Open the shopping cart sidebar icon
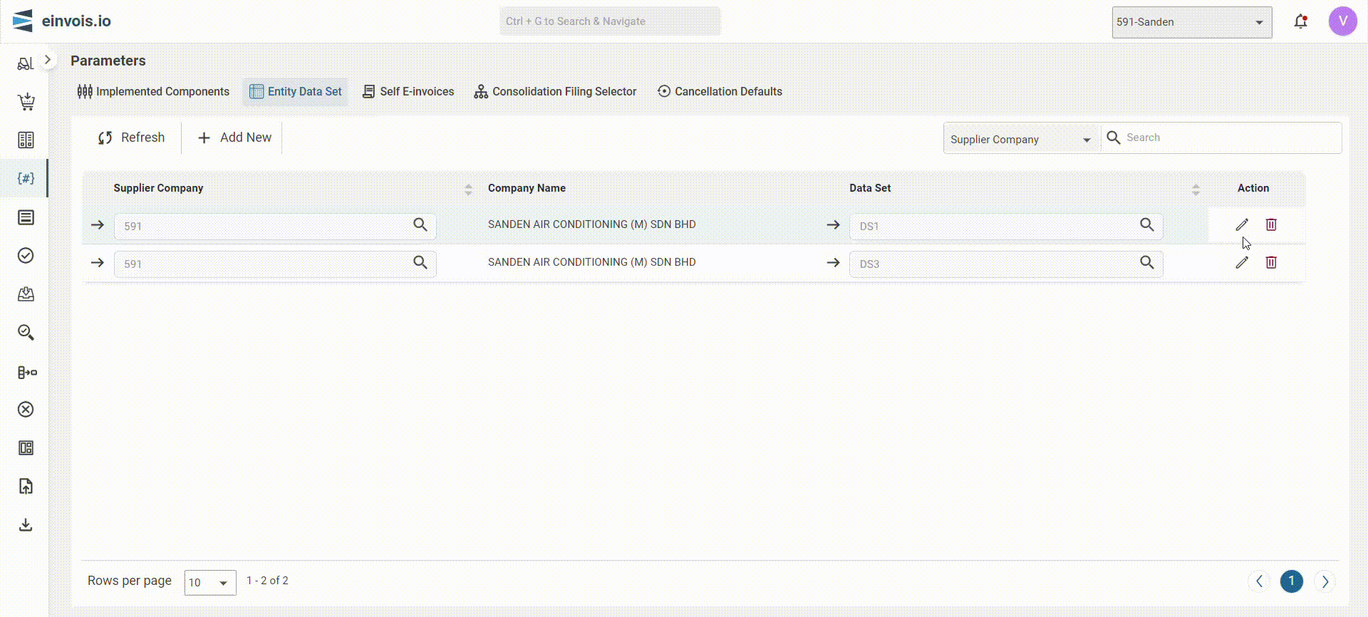 pyautogui.click(x=26, y=102)
